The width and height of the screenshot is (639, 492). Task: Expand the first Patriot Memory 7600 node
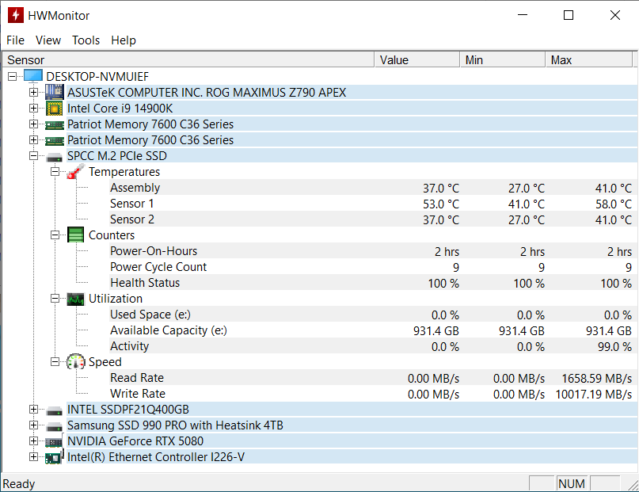pos(34,124)
